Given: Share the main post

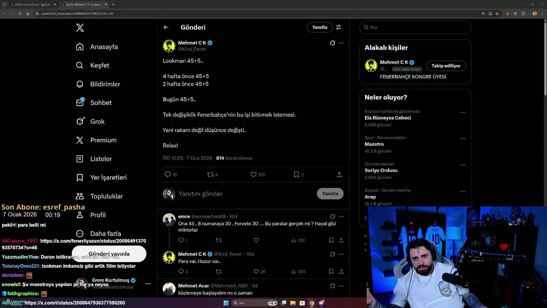Looking at the screenshot, I should click(x=339, y=175).
